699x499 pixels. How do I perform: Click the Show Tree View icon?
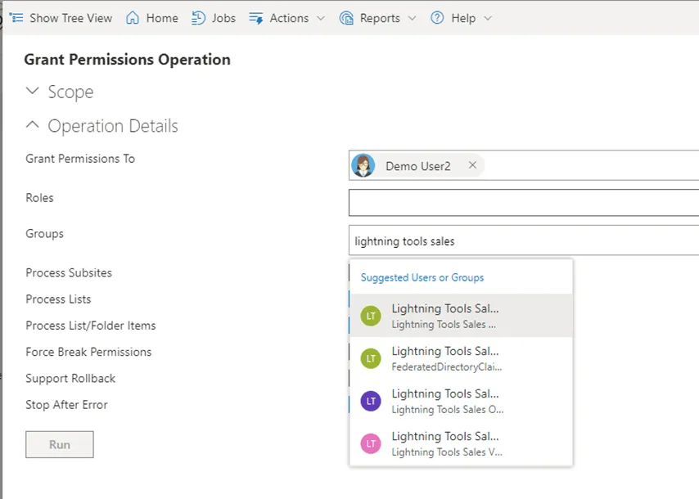(16, 18)
